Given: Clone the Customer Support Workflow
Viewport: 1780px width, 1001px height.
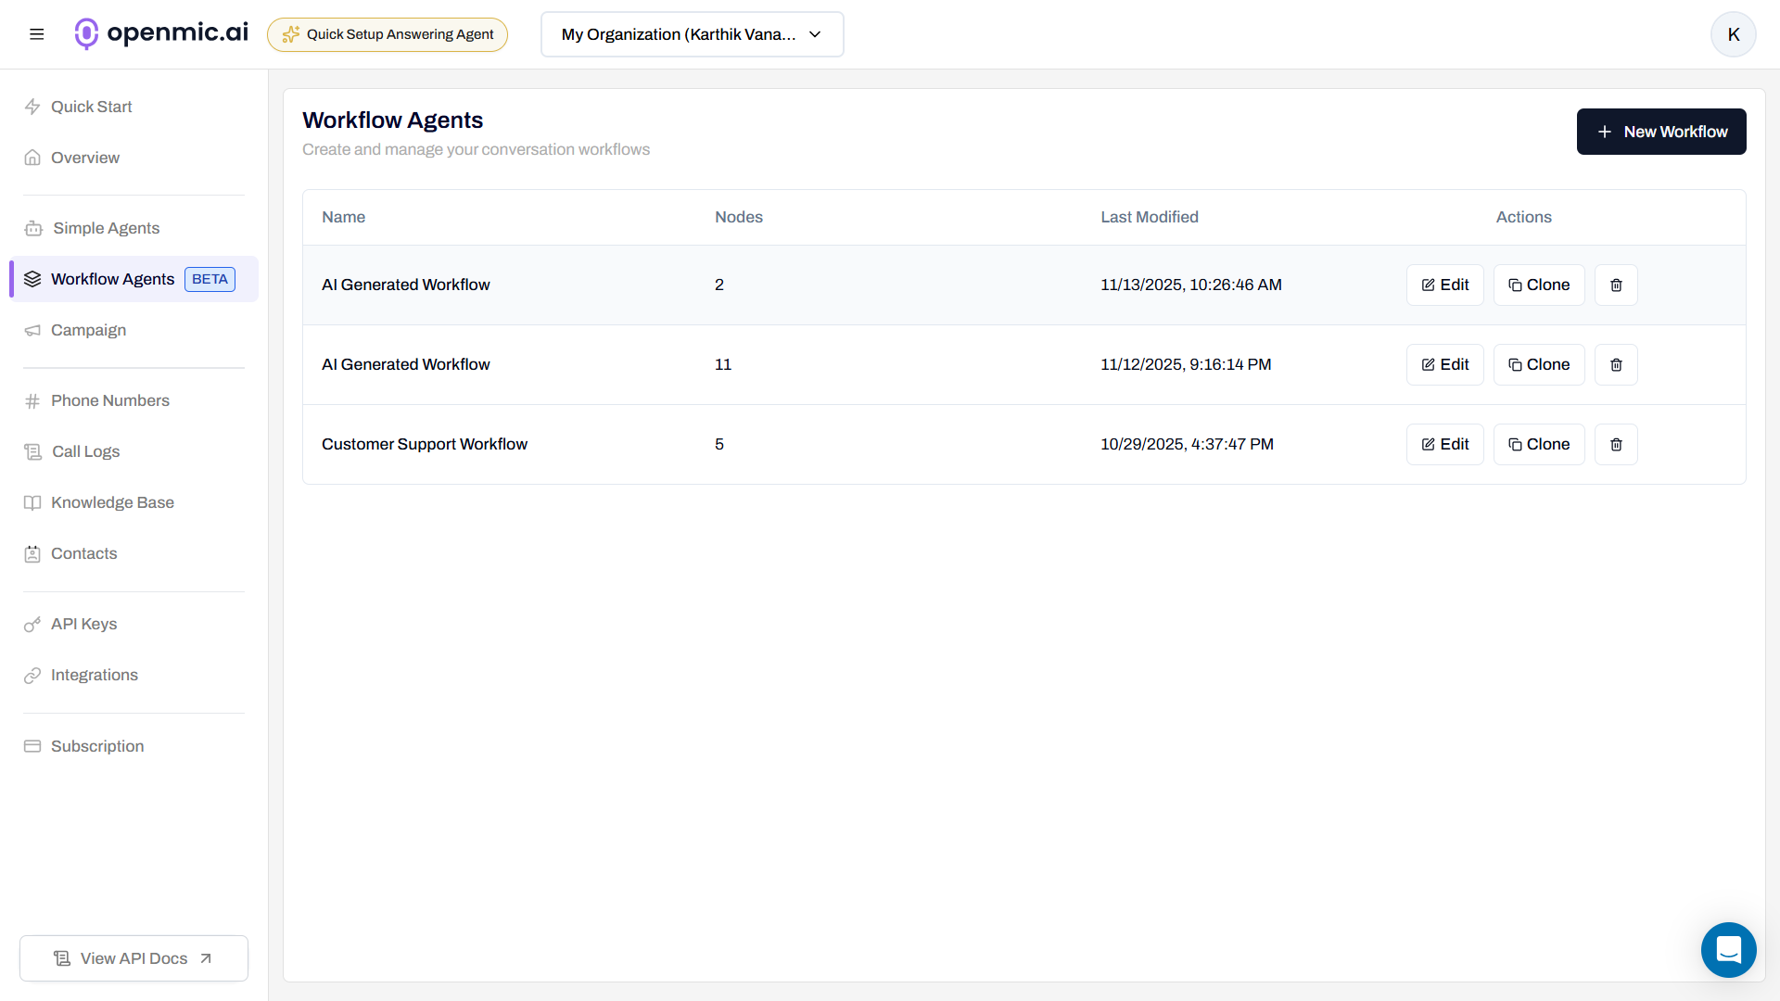Looking at the screenshot, I should coord(1538,444).
